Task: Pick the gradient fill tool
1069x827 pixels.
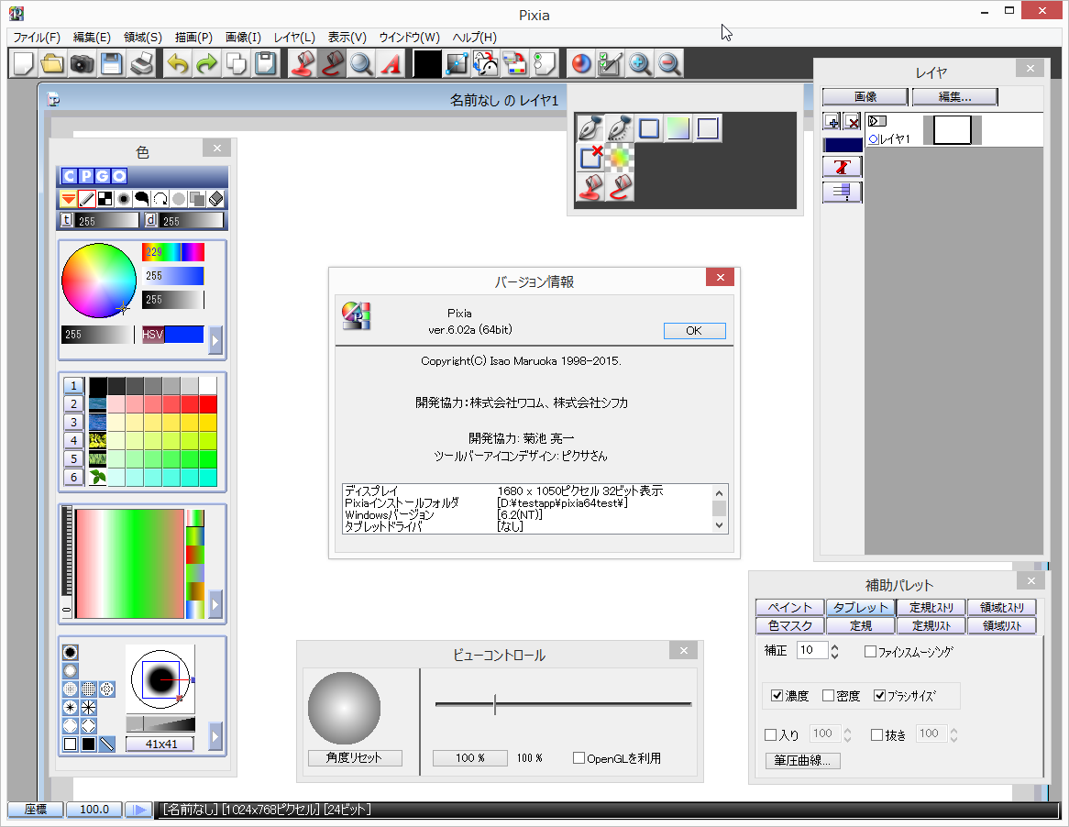Action: pyautogui.click(x=678, y=129)
